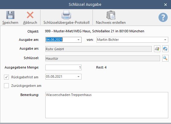Click the house icon next to Rohr GmbH
Screen dimensions: 171x124
point(165,49)
